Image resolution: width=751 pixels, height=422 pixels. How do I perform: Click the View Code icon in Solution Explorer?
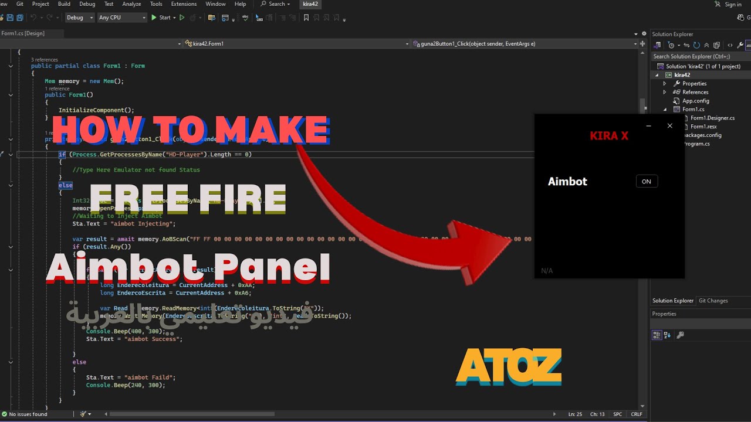[x=730, y=45]
